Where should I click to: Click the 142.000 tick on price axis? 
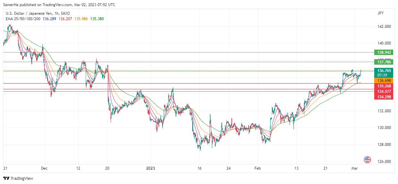click(x=384, y=26)
